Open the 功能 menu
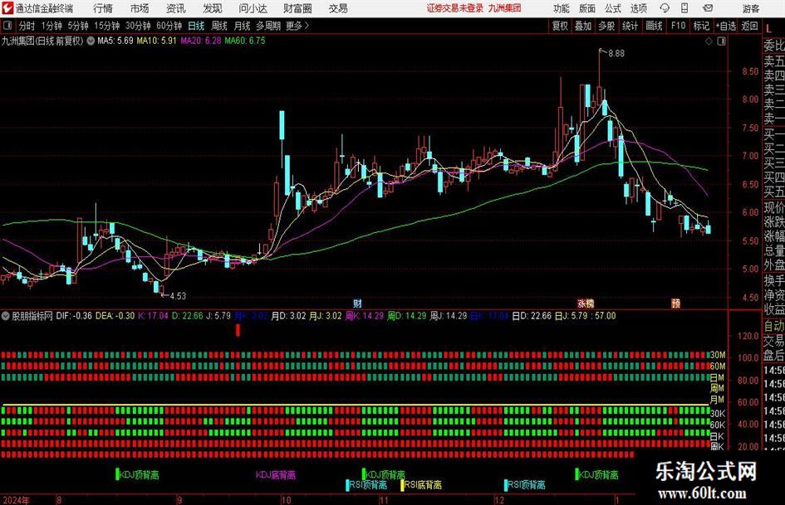 point(562,8)
